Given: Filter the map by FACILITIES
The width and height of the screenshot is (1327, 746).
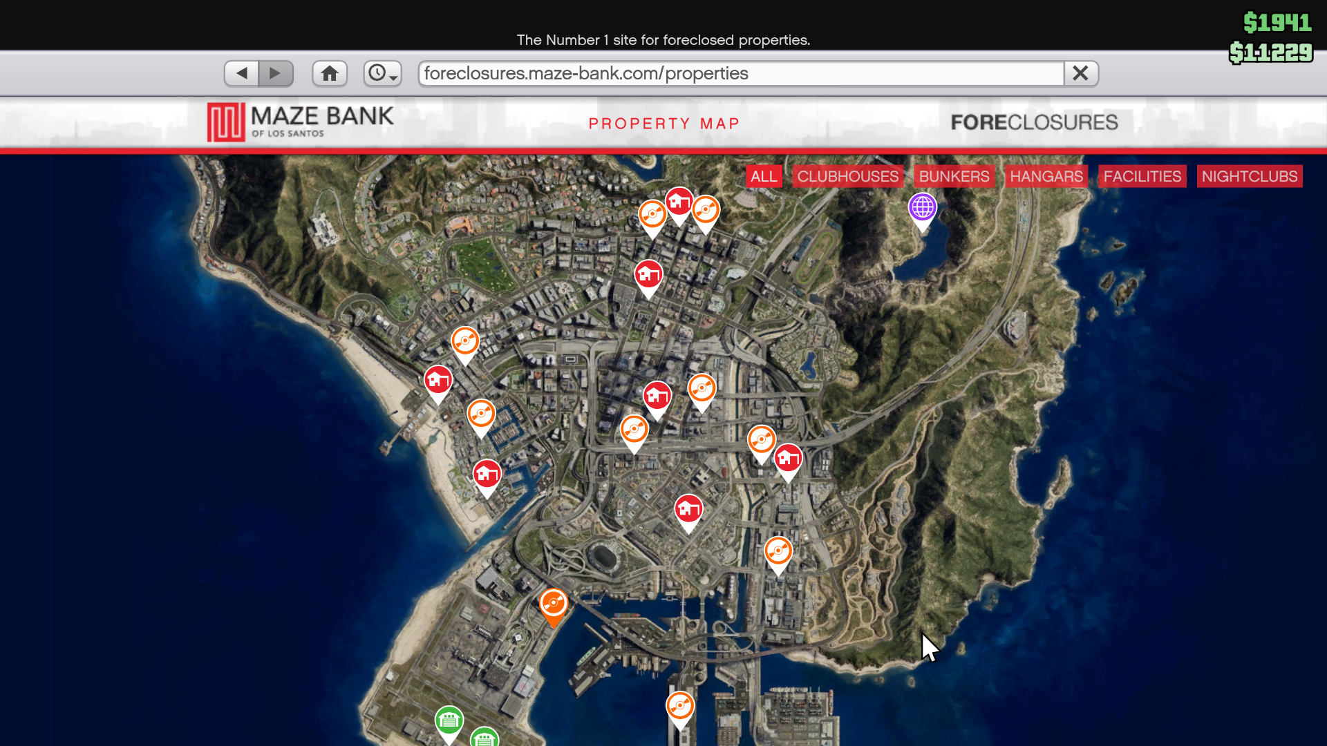Looking at the screenshot, I should click(x=1142, y=176).
